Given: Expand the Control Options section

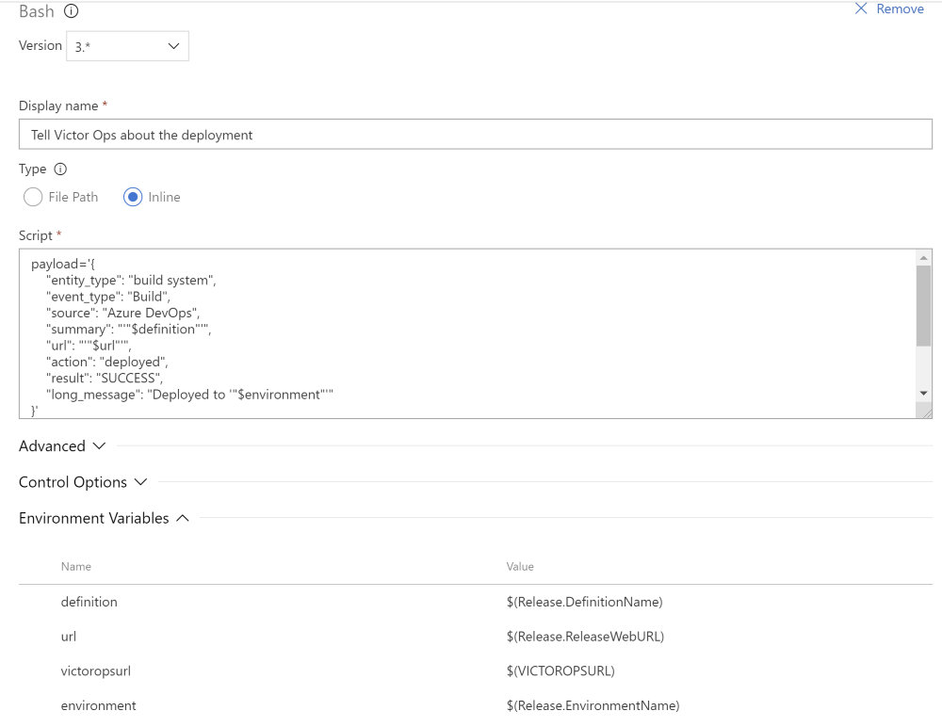Looking at the screenshot, I should 83,481.
